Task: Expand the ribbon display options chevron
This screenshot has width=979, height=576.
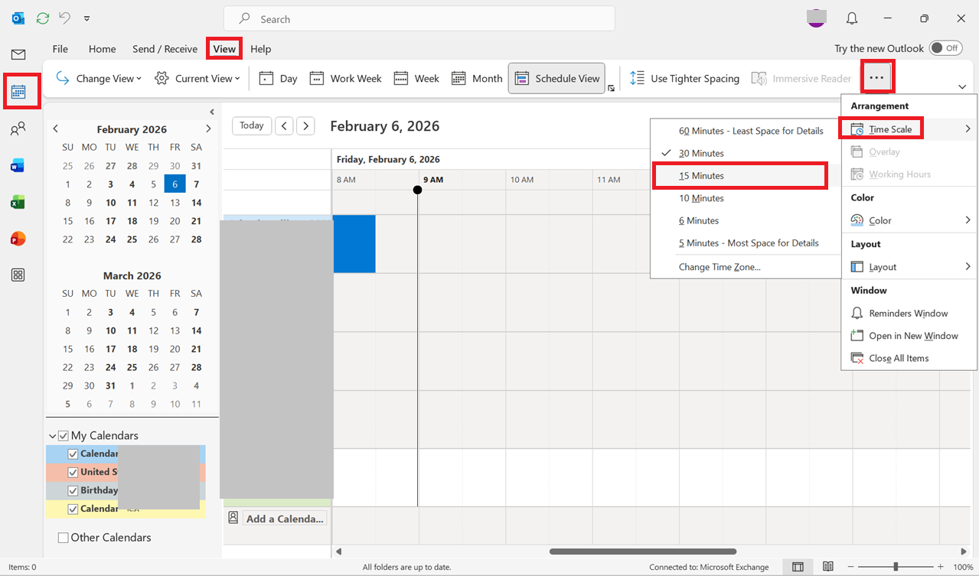Action: coord(961,86)
